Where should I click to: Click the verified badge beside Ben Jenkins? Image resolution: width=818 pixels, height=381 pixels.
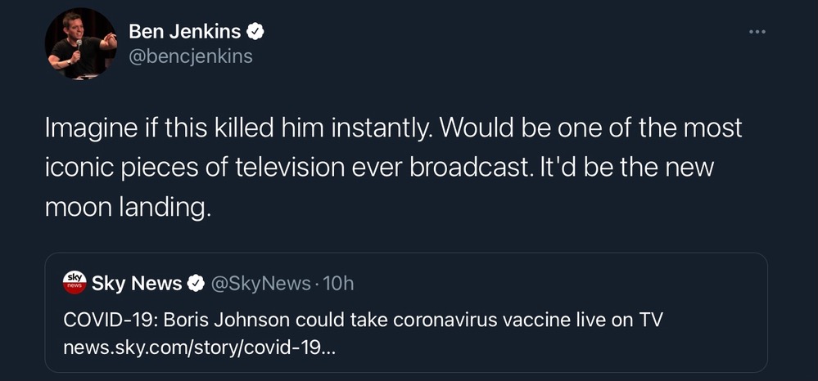coord(256,32)
